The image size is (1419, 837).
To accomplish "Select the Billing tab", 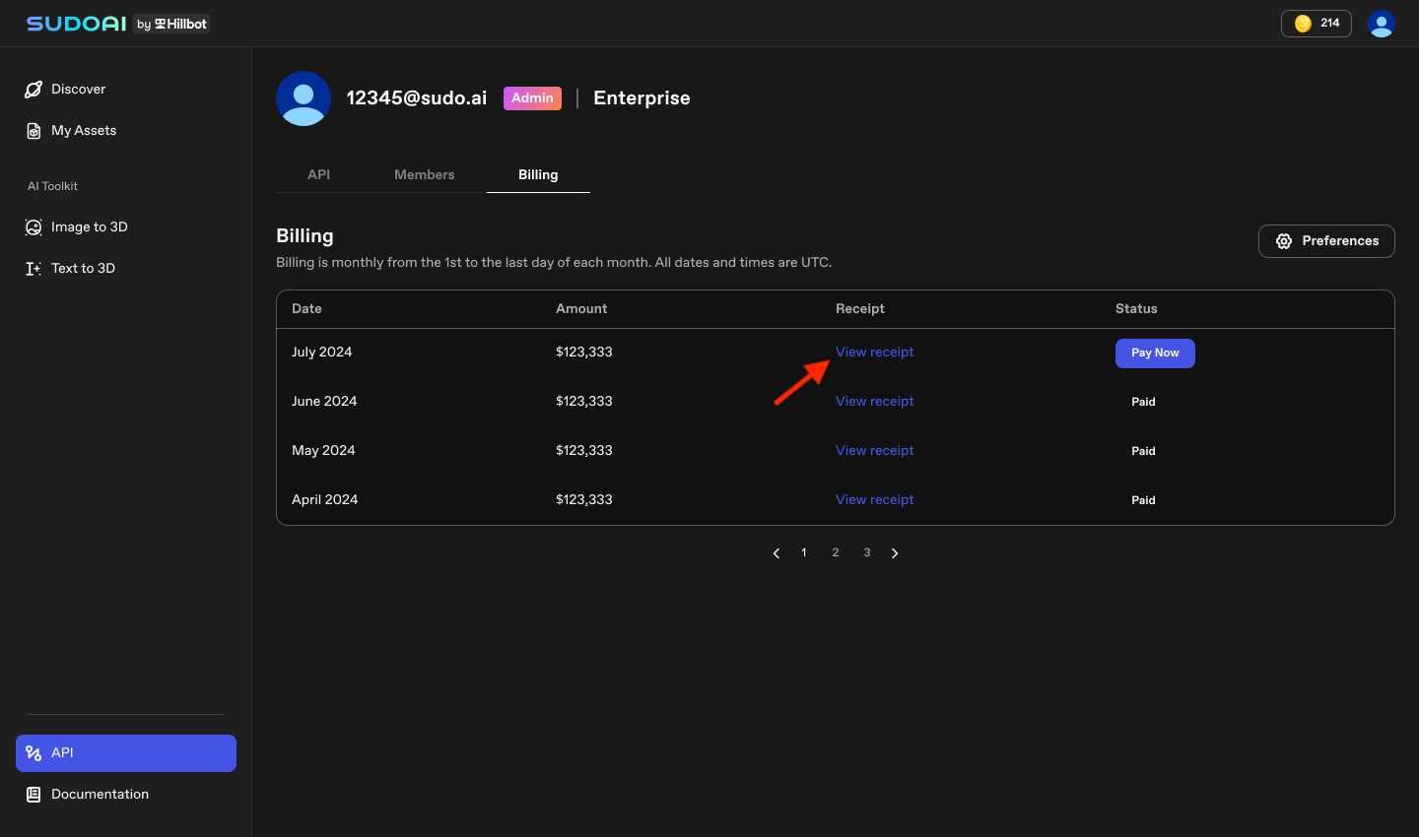I will (538, 175).
